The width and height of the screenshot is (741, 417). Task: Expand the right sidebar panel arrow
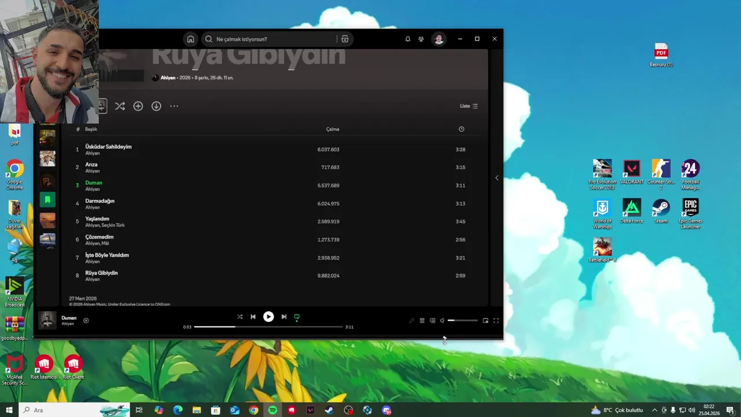pyautogui.click(x=497, y=178)
